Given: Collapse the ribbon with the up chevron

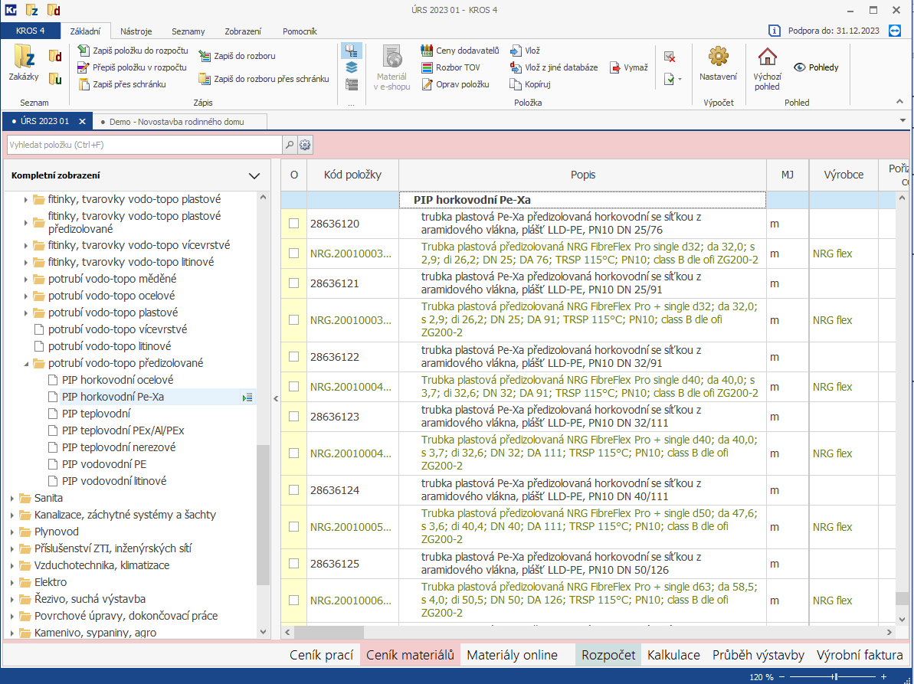Looking at the screenshot, I should [x=900, y=101].
